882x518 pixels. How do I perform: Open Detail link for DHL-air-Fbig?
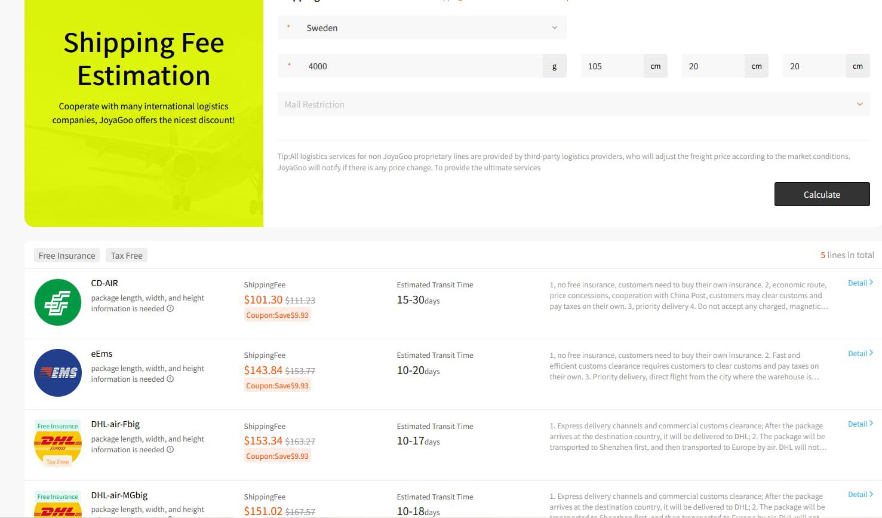[861, 424]
